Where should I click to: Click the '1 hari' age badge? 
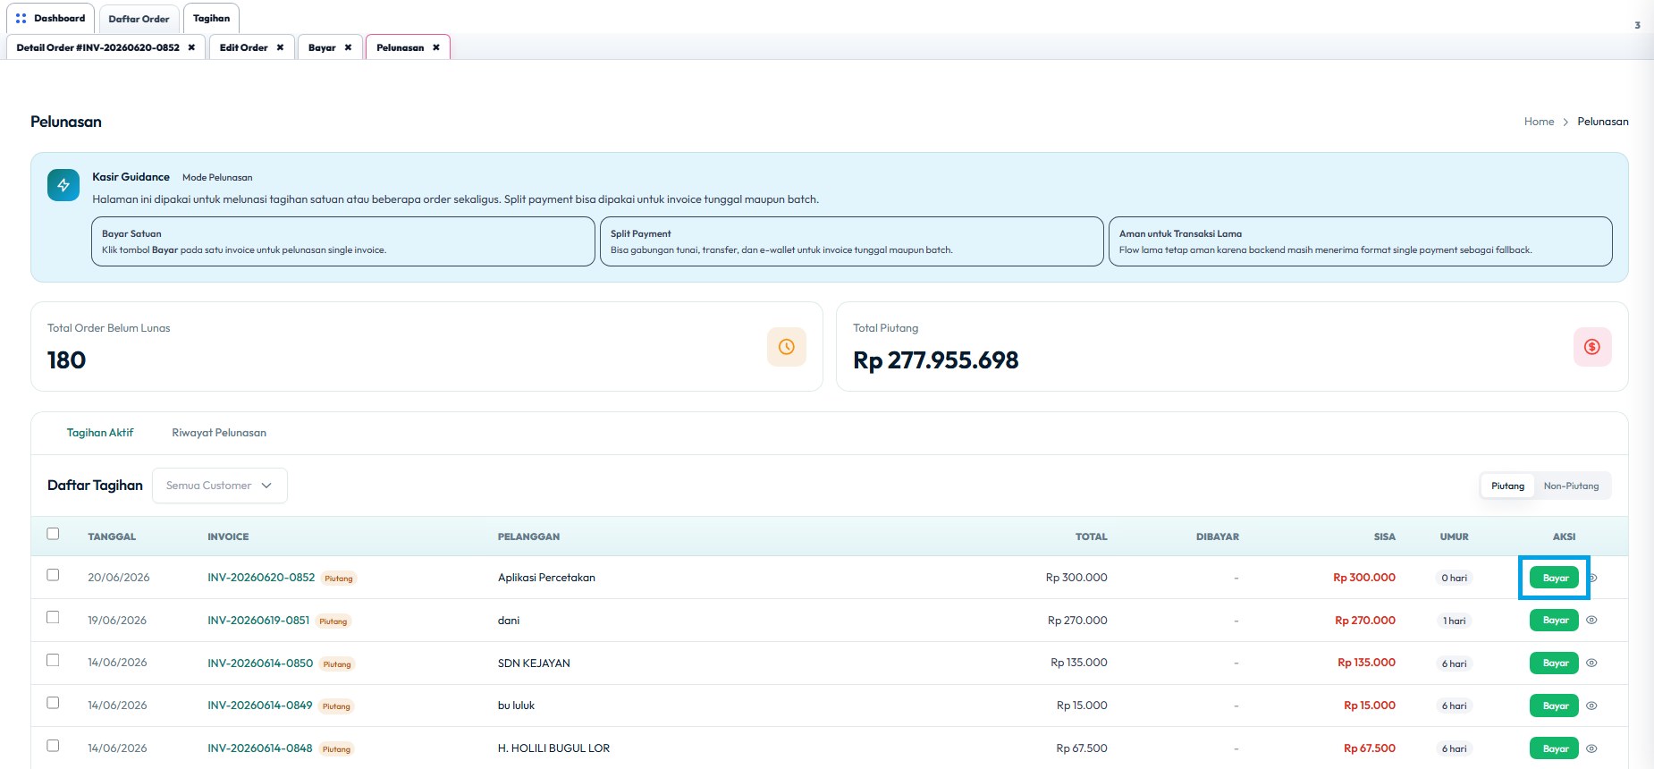coord(1454,621)
